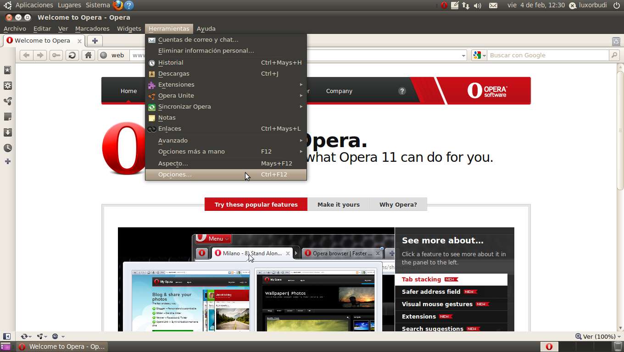Open the Opera Unite panel in sidebar
The height and width of the screenshot is (352, 624).
7,101
